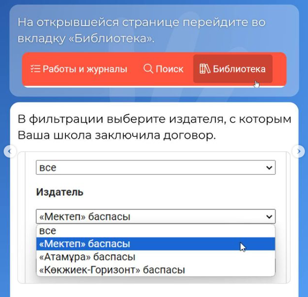Advance to next slide with right arrow
The width and height of the screenshot is (308, 297).
click(299, 151)
